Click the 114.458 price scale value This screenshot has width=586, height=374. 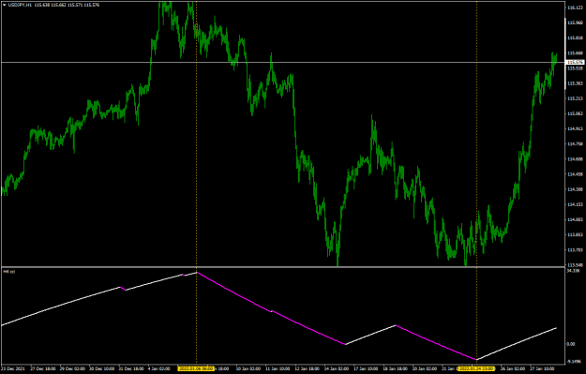click(x=575, y=174)
